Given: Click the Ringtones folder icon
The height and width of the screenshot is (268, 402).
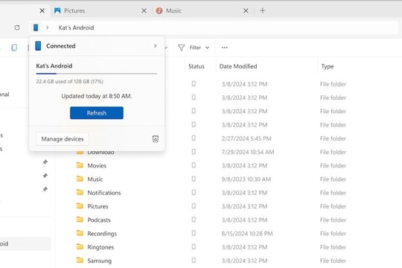Looking at the screenshot, I should 80,246.
